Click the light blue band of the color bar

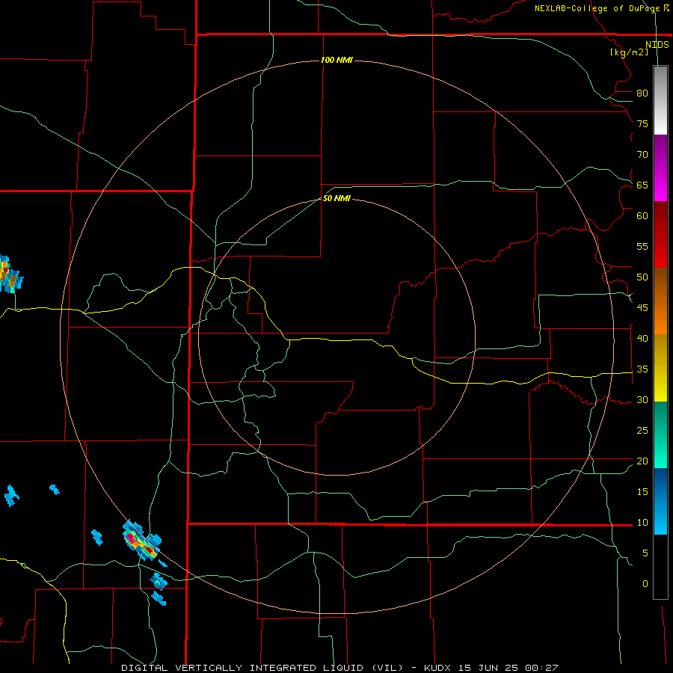pyautogui.click(x=660, y=501)
